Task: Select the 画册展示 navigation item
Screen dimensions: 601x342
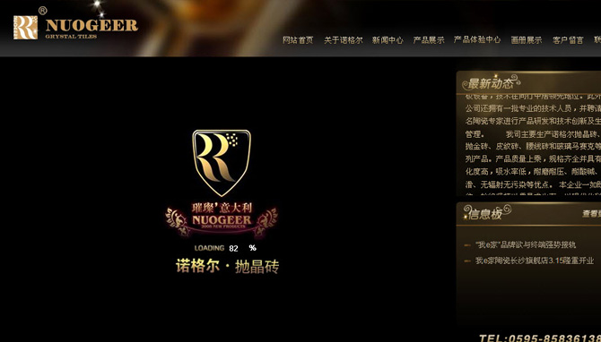Action: (527, 40)
